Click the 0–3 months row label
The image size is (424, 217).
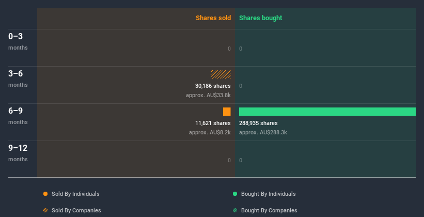pos(18,41)
